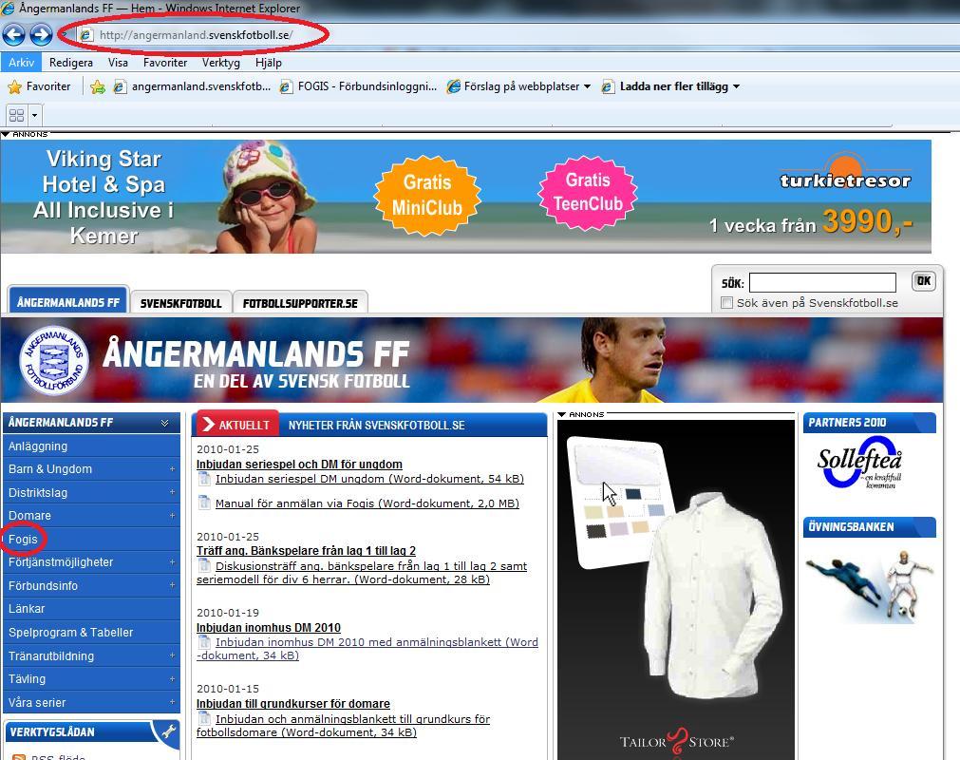The image size is (960, 760).
Task: Expand Domare plus sign
Action: tap(172, 515)
